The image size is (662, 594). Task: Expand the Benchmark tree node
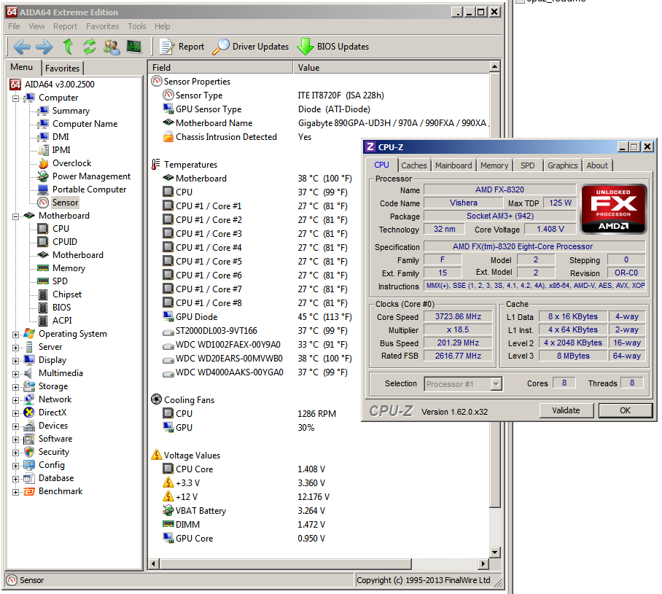(x=16, y=492)
